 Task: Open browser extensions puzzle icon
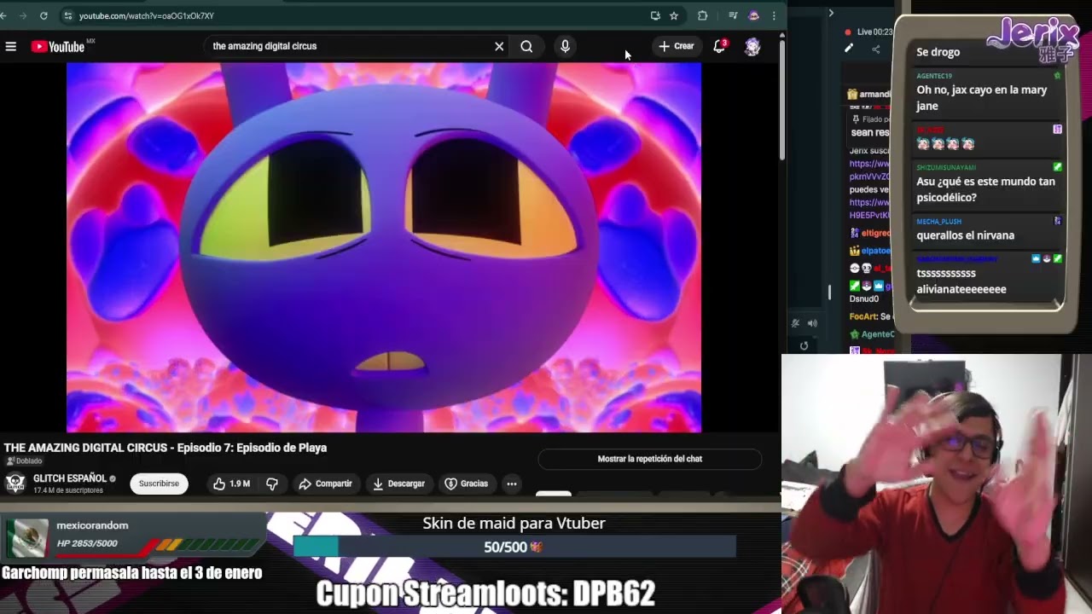point(702,15)
